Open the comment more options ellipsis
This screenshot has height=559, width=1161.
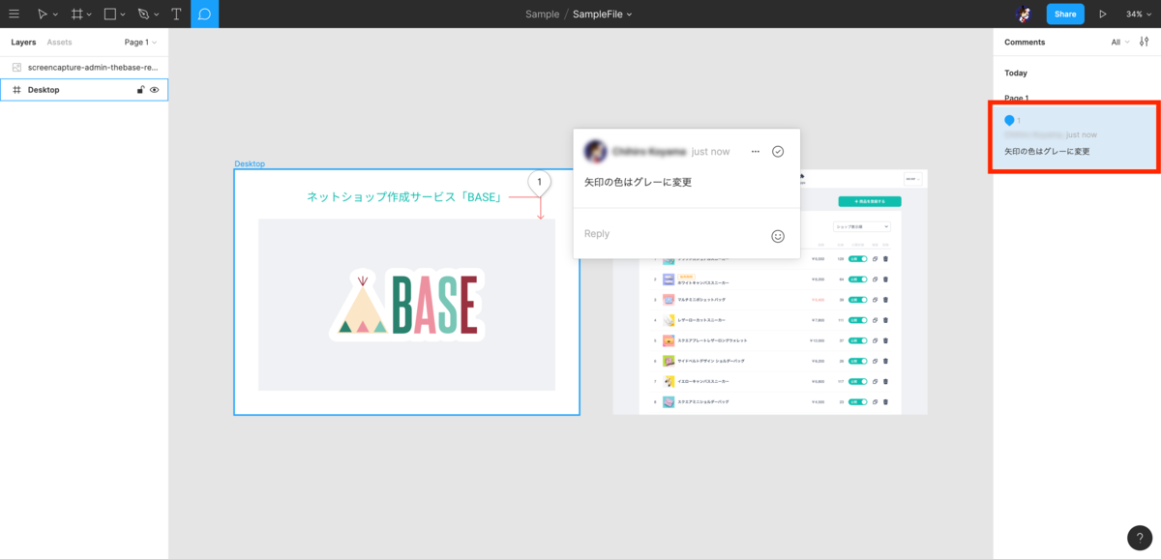tap(756, 152)
